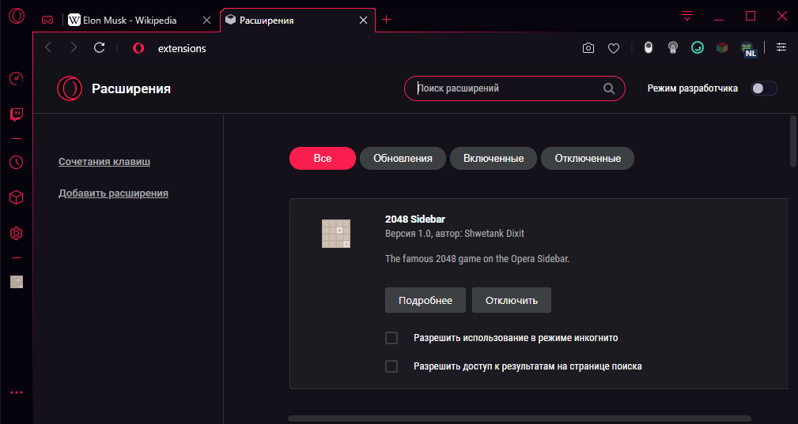Click Отключить for 2048 Sidebar
Screen dimensions: 798x424
[512, 300]
